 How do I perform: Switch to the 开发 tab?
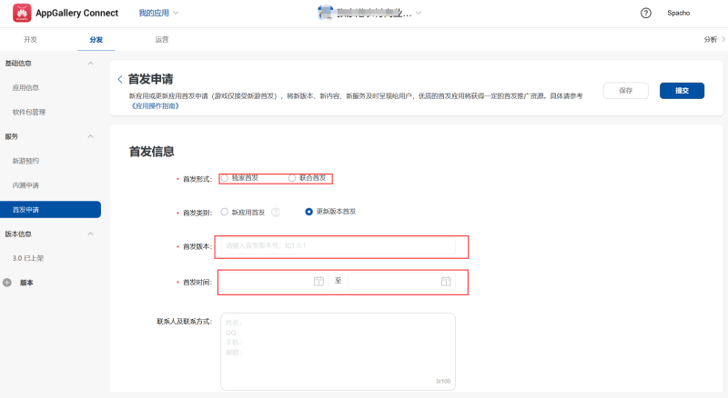click(30, 39)
